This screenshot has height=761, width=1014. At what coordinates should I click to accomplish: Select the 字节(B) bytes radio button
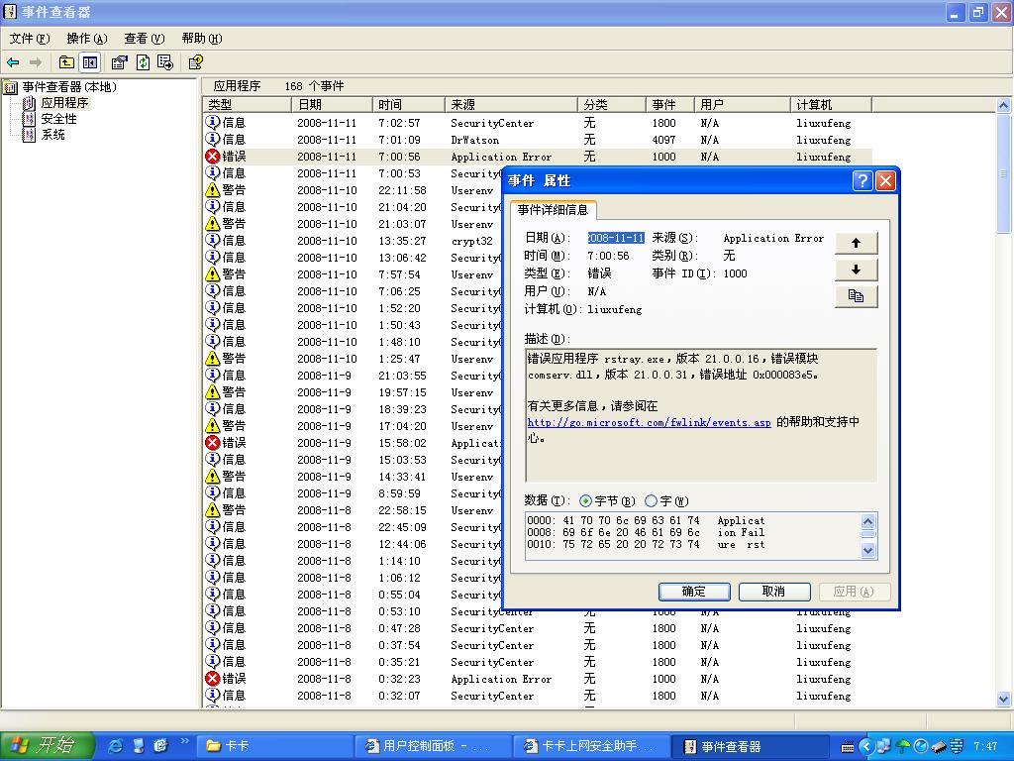pos(586,501)
